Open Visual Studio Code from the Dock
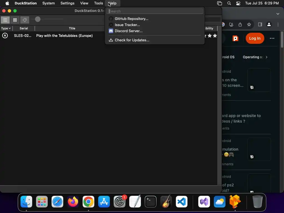The image size is (284, 213). (182, 202)
